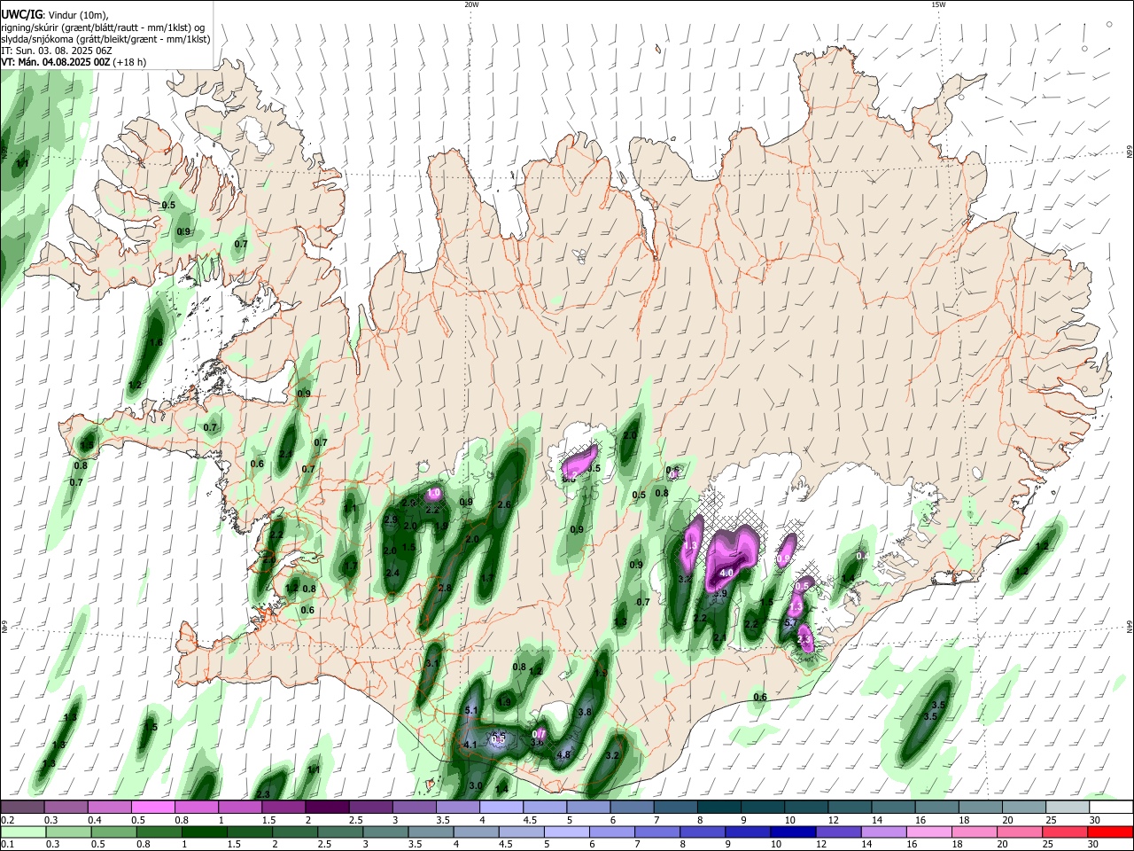Pick the dark green 1 swatch, lower legend
Viewport: 1134px width, 851px height.
pyautogui.click(x=204, y=831)
